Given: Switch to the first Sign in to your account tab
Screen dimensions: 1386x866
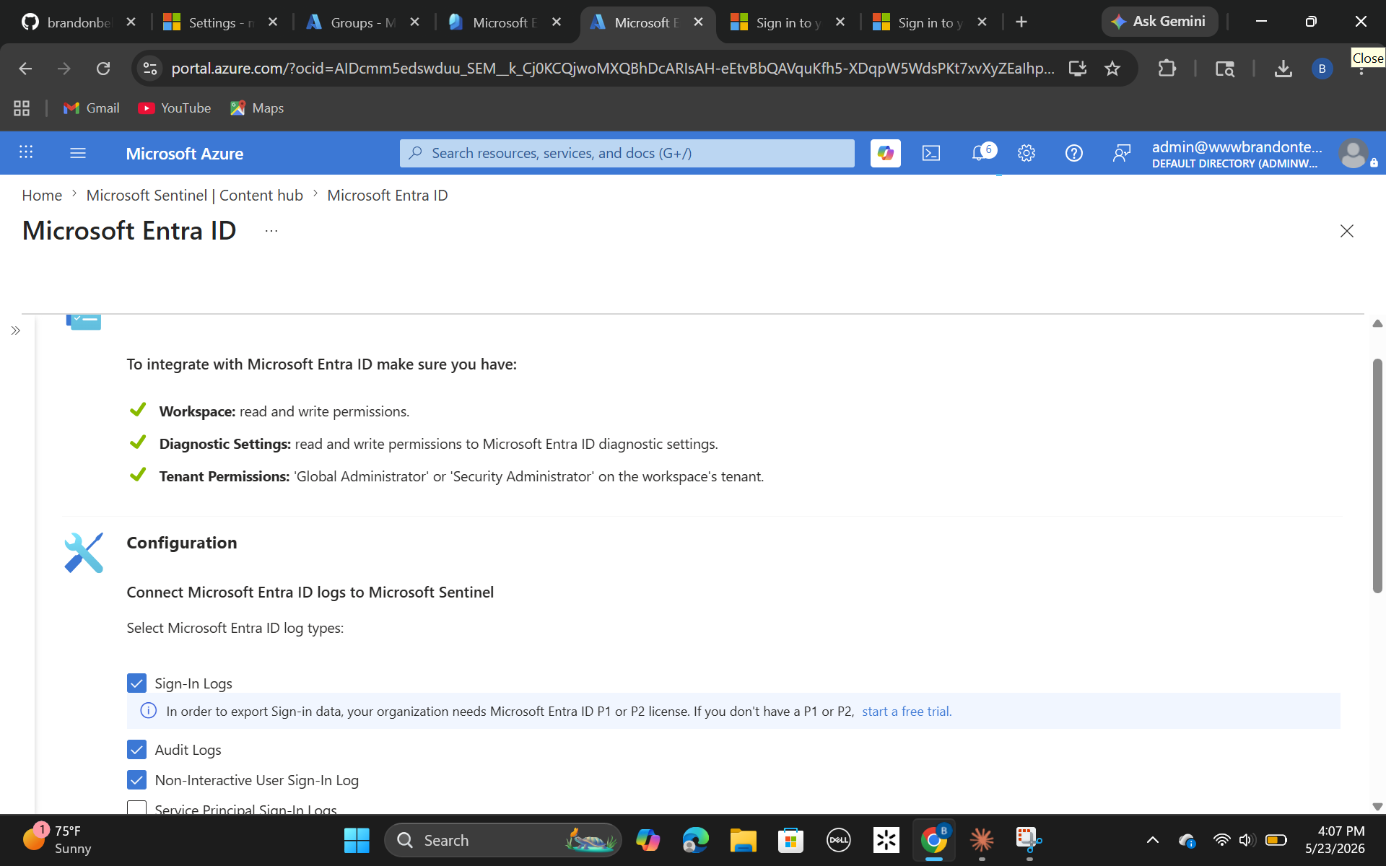Looking at the screenshot, I should (x=787, y=22).
